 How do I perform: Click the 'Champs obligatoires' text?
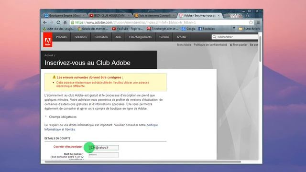click(x=63, y=117)
